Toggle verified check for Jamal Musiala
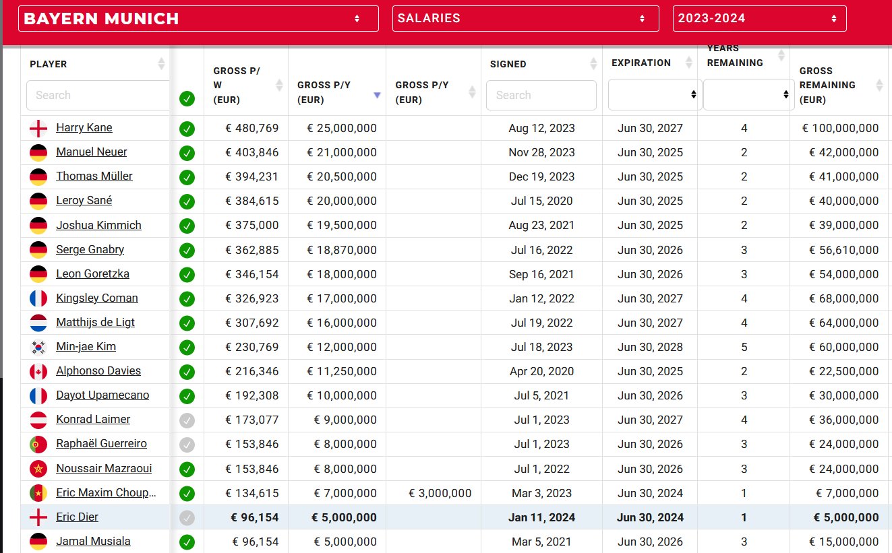Viewport: 892px width, 553px height. 187,542
